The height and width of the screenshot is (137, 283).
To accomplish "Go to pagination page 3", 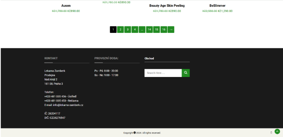I will 128,30.
